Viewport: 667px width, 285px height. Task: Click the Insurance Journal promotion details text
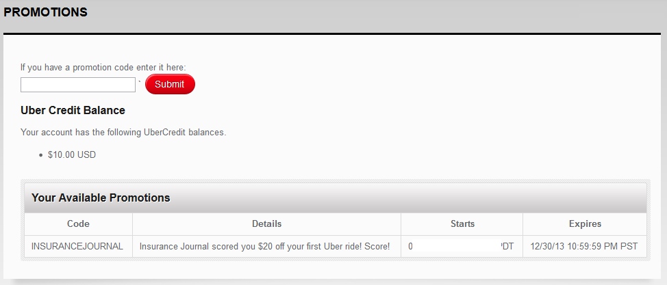pos(264,246)
